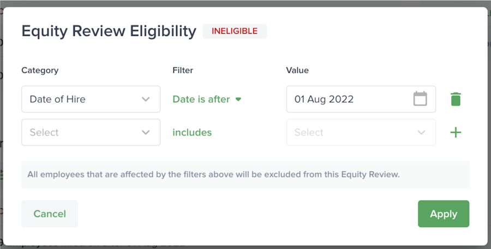Add a new filter with plus icon

tap(456, 132)
